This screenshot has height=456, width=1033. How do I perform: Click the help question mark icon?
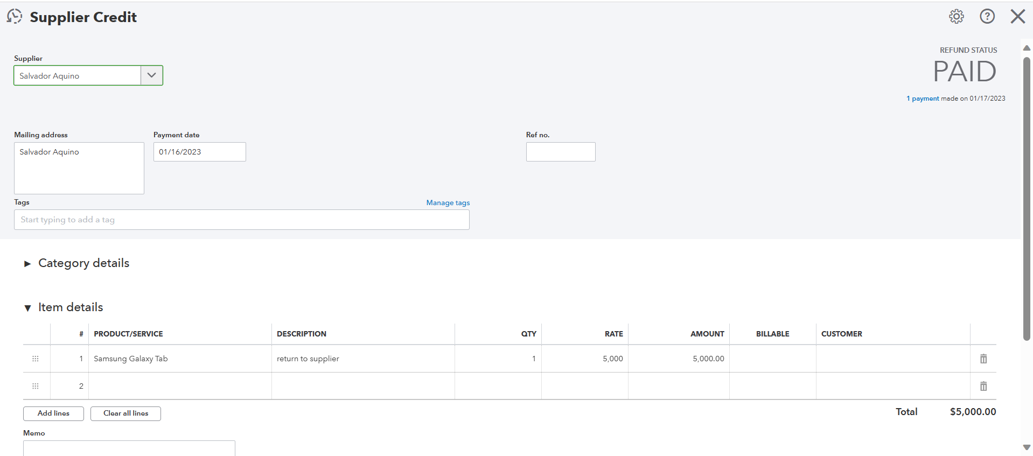point(987,17)
